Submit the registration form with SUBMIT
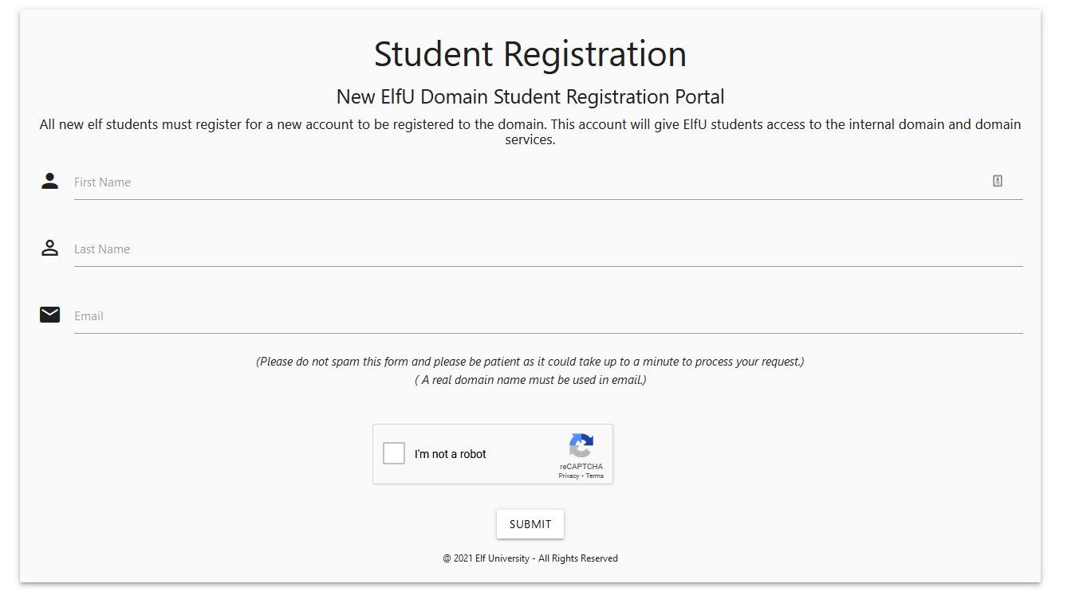 coord(530,524)
